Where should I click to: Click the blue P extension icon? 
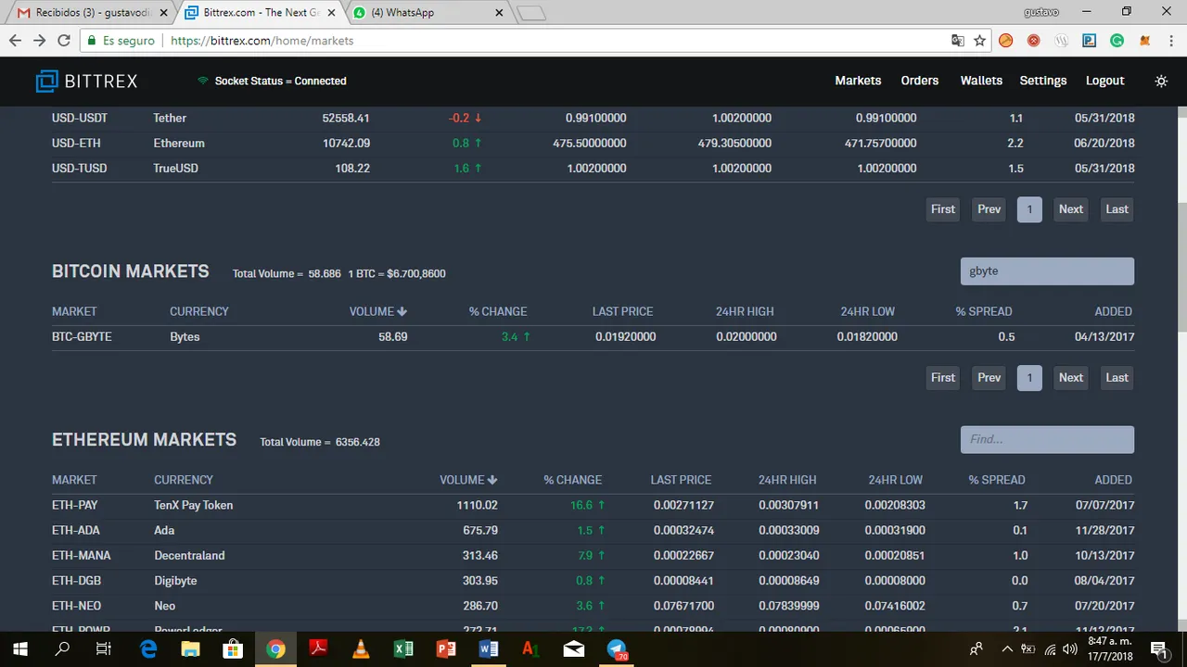tap(1090, 41)
